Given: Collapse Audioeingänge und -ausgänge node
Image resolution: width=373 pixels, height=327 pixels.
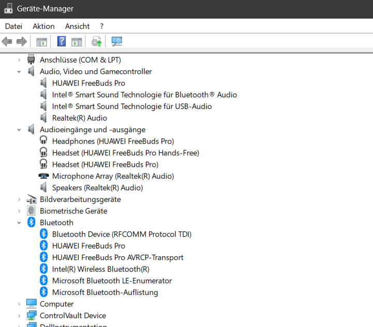Looking at the screenshot, I should tap(19, 130).
